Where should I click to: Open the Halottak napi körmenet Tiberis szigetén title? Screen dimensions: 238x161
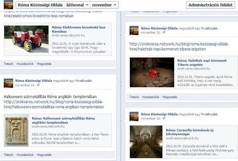pyautogui.click(x=202, y=63)
